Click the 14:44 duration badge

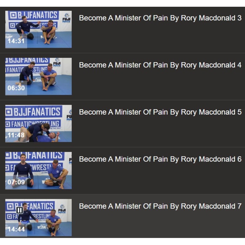tap(16, 229)
